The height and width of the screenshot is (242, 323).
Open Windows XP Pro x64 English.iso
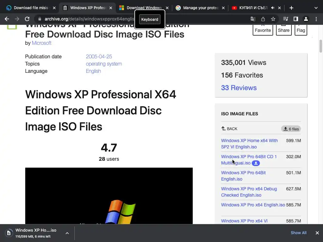[x=253, y=205]
